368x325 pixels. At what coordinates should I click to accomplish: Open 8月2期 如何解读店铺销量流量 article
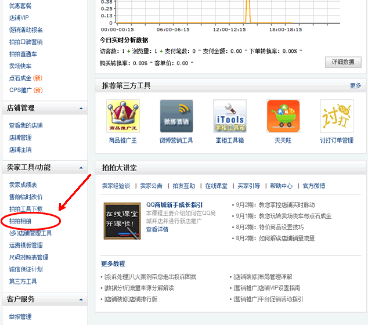275,239
